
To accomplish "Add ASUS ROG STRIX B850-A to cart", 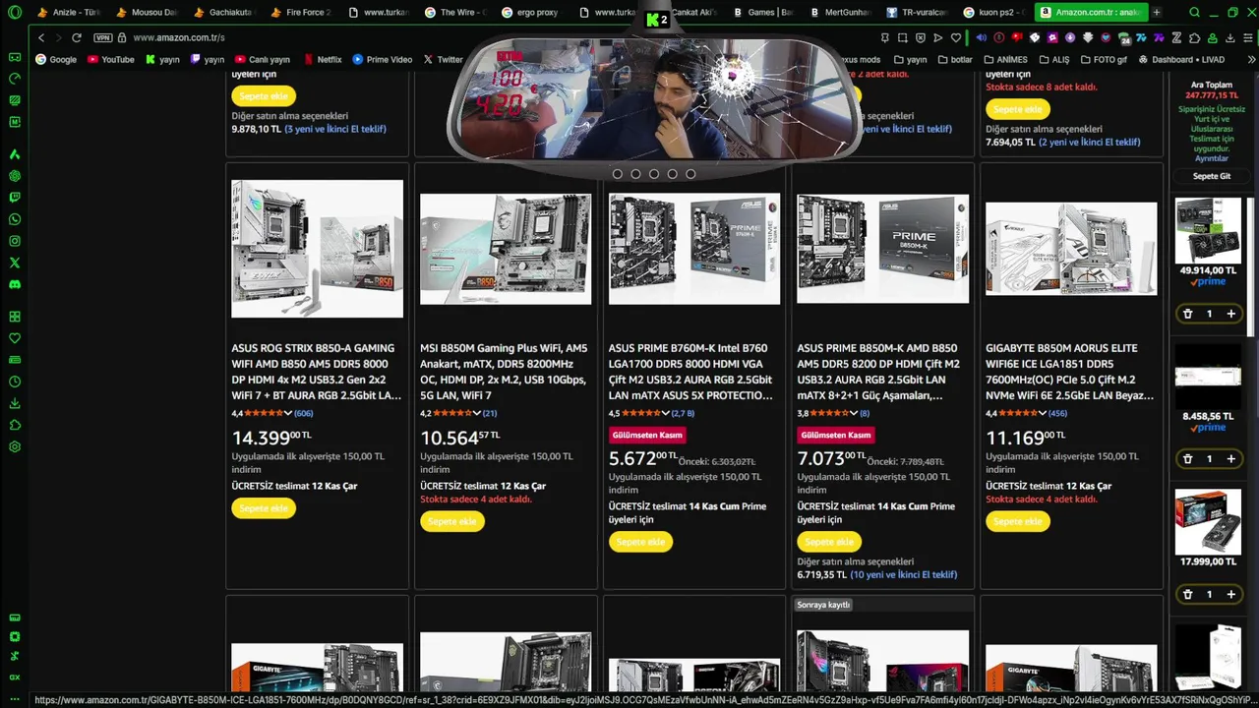I will pyautogui.click(x=264, y=508).
